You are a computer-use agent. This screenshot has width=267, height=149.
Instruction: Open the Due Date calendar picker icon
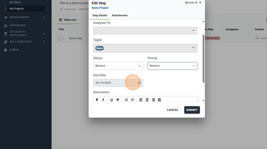pos(139,83)
